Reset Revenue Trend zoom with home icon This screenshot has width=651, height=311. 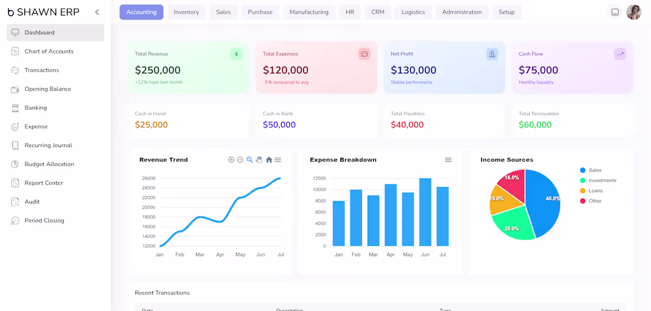point(269,160)
